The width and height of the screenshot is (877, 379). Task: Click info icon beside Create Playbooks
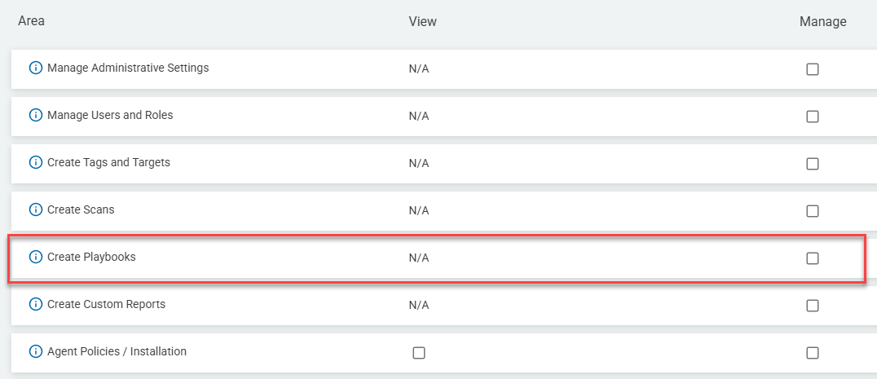tap(35, 258)
